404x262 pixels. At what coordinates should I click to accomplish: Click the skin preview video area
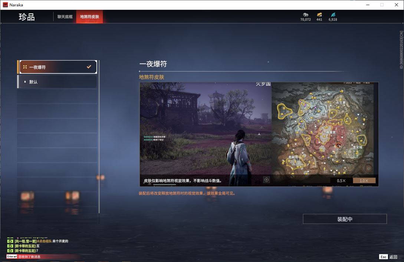point(259,134)
